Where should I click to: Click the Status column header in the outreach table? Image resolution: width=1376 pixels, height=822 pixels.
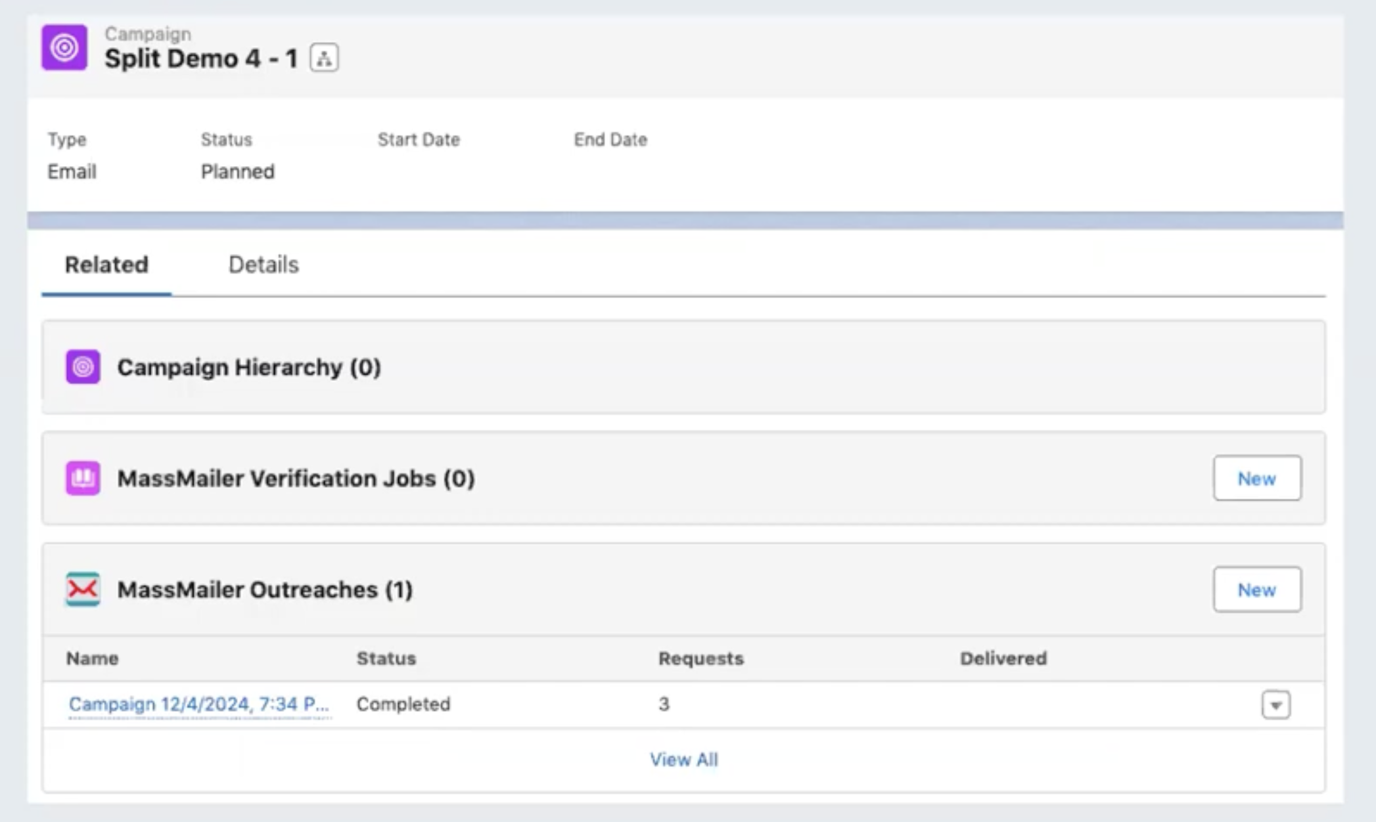click(386, 659)
